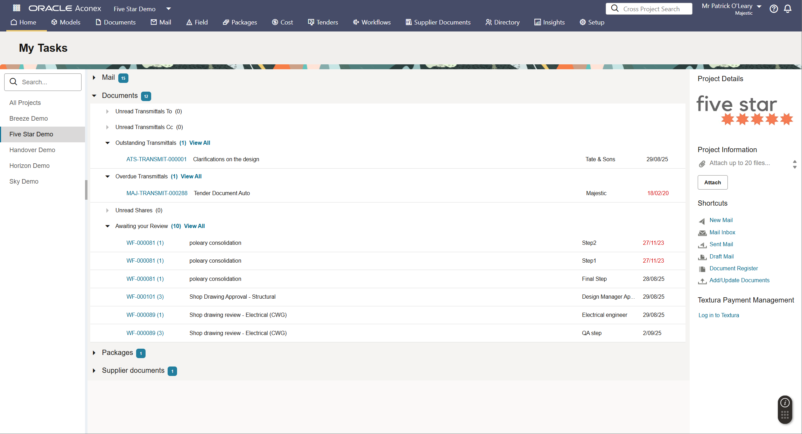Open the app launcher grid icon
Screen dimensions: 802x434
coord(16,8)
